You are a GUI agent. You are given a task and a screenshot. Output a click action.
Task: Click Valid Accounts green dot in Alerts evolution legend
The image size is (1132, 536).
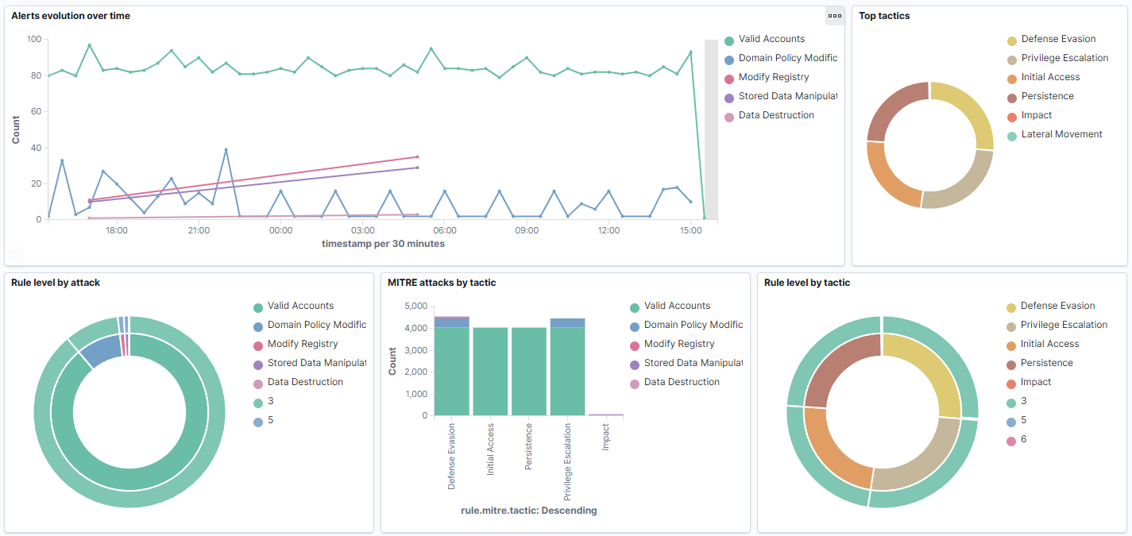click(729, 40)
